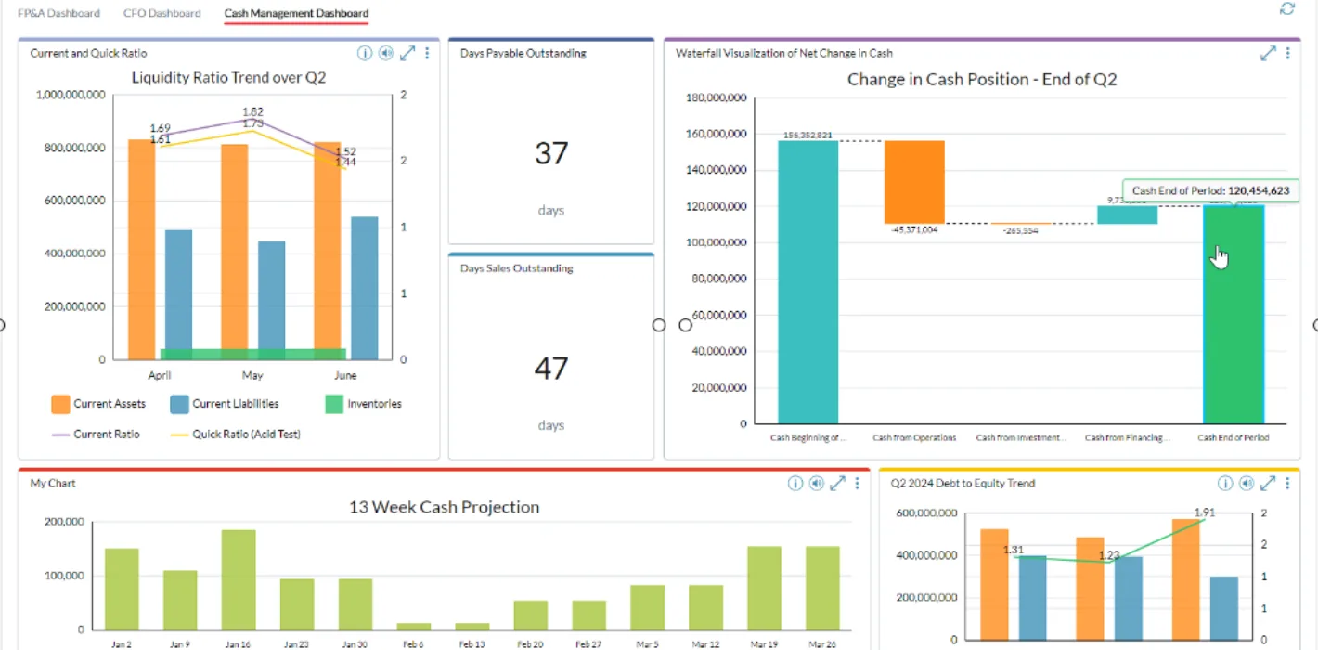Open the Waterfall Visualization kebab options
Image resolution: width=1318 pixels, height=650 pixels.
pos(1288,53)
